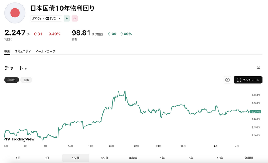Switch chart to 価格 price view

[x=26, y=80]
